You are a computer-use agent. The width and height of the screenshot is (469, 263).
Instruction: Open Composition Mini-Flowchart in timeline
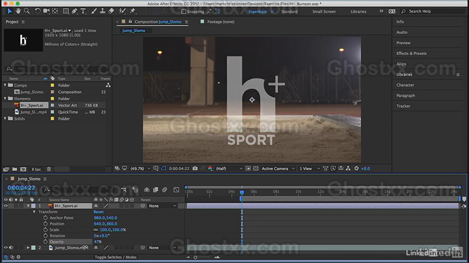[x=124, y=190]
